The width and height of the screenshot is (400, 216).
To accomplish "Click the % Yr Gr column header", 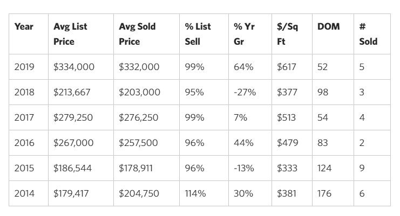I will point(245,33).
